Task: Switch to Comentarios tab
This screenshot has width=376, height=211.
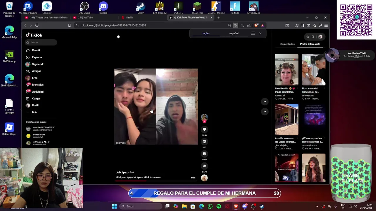Action: 287,44
